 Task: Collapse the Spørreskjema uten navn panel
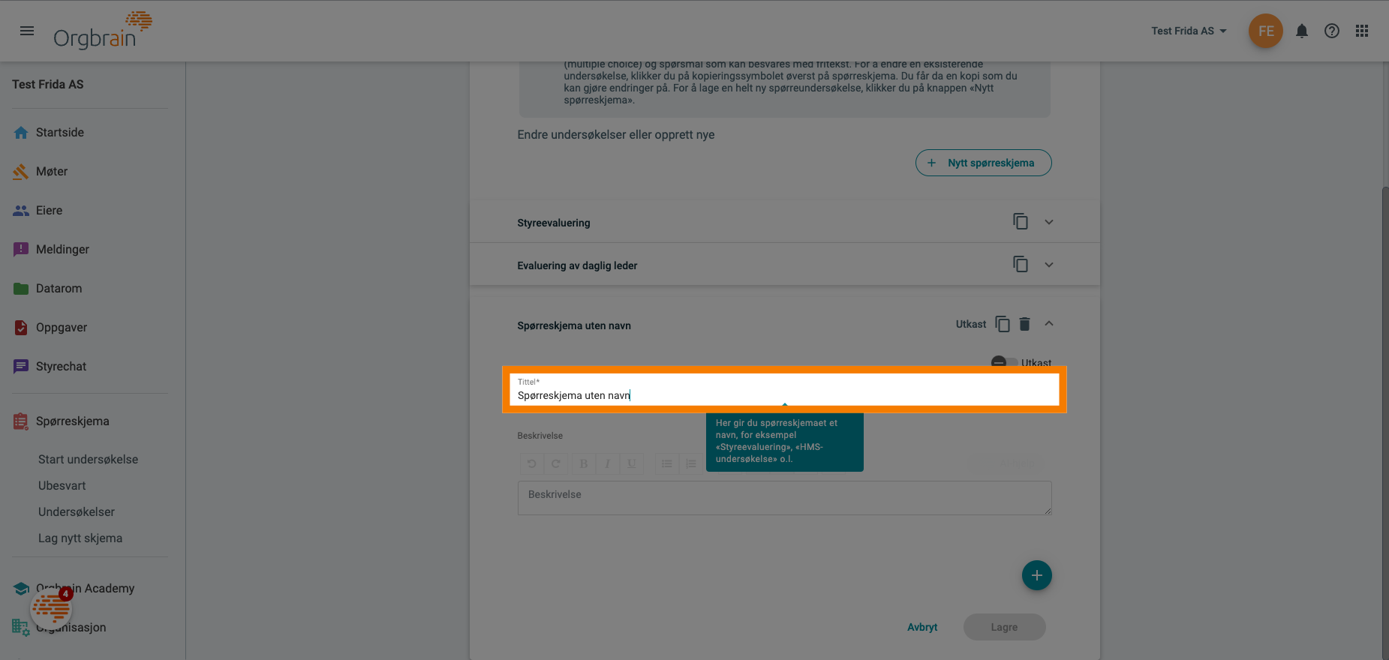(1049, 323)
